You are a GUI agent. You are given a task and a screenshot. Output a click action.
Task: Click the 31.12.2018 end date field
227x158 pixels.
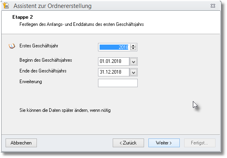click(113, 72)
